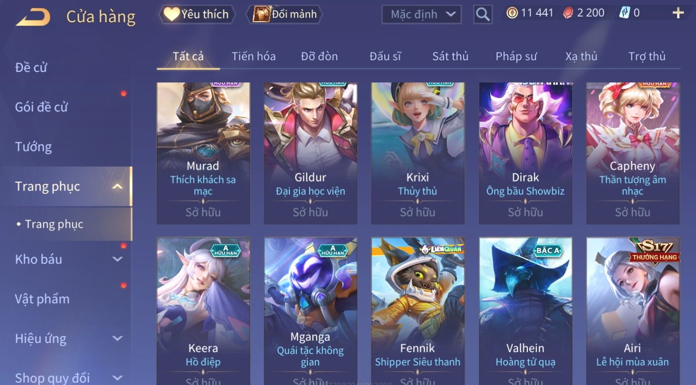This screenshot has height=385, width=696.
Task: Open Đổi mảnh chest icon
Action: (x=261, y=14)
